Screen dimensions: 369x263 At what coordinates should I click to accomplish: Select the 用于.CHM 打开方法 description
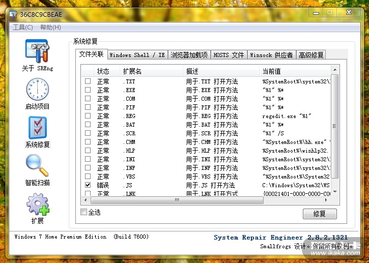(212, 142)
